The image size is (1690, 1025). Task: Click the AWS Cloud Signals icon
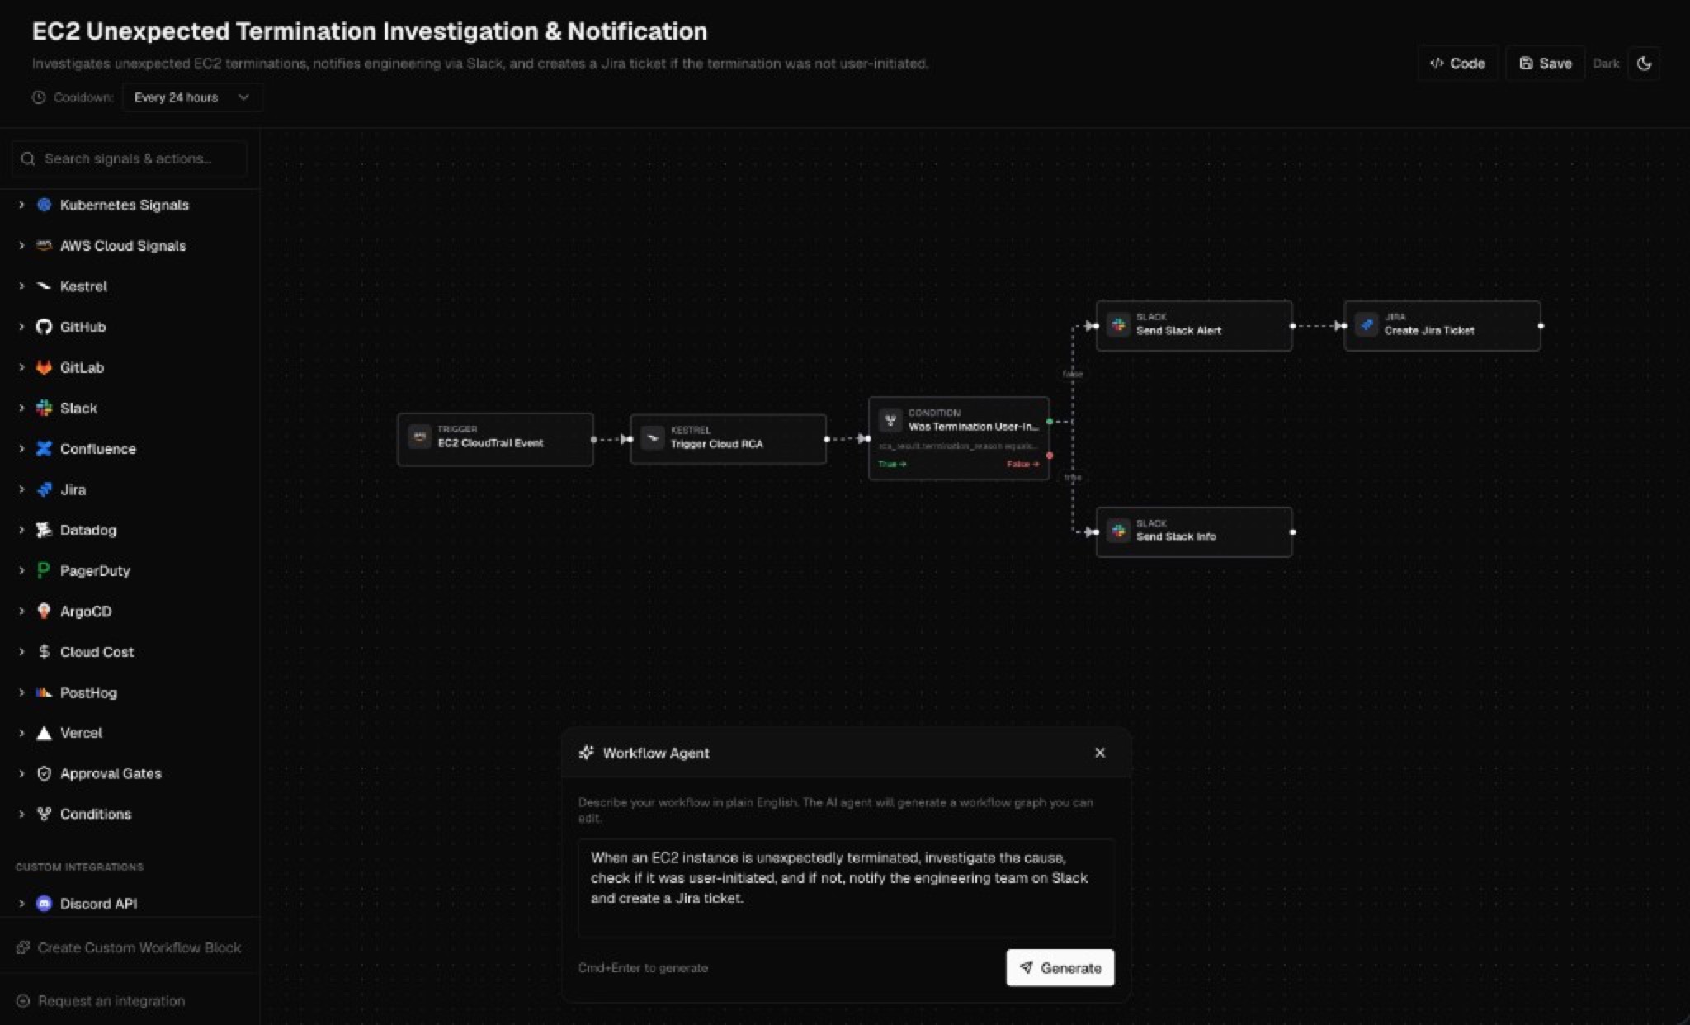pos(45,245)
